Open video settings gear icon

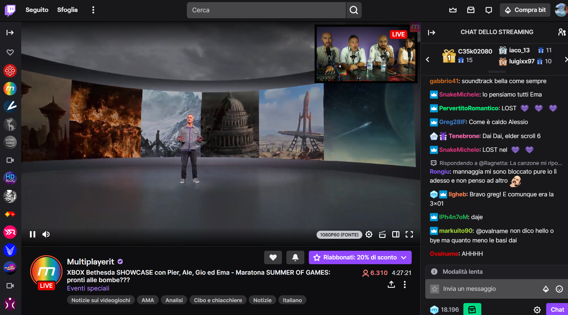point(369,234)
